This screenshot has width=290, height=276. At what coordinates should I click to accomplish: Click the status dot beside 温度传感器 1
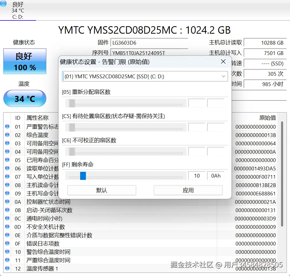point(7,268)
